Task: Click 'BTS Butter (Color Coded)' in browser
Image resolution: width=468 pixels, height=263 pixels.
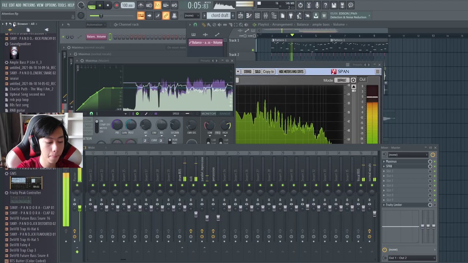Action: [x=28, y=261]
